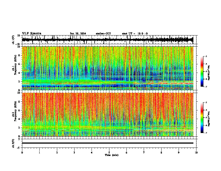
Task: Click the '5' time axis tick label
Action: [x=109, y=153]
